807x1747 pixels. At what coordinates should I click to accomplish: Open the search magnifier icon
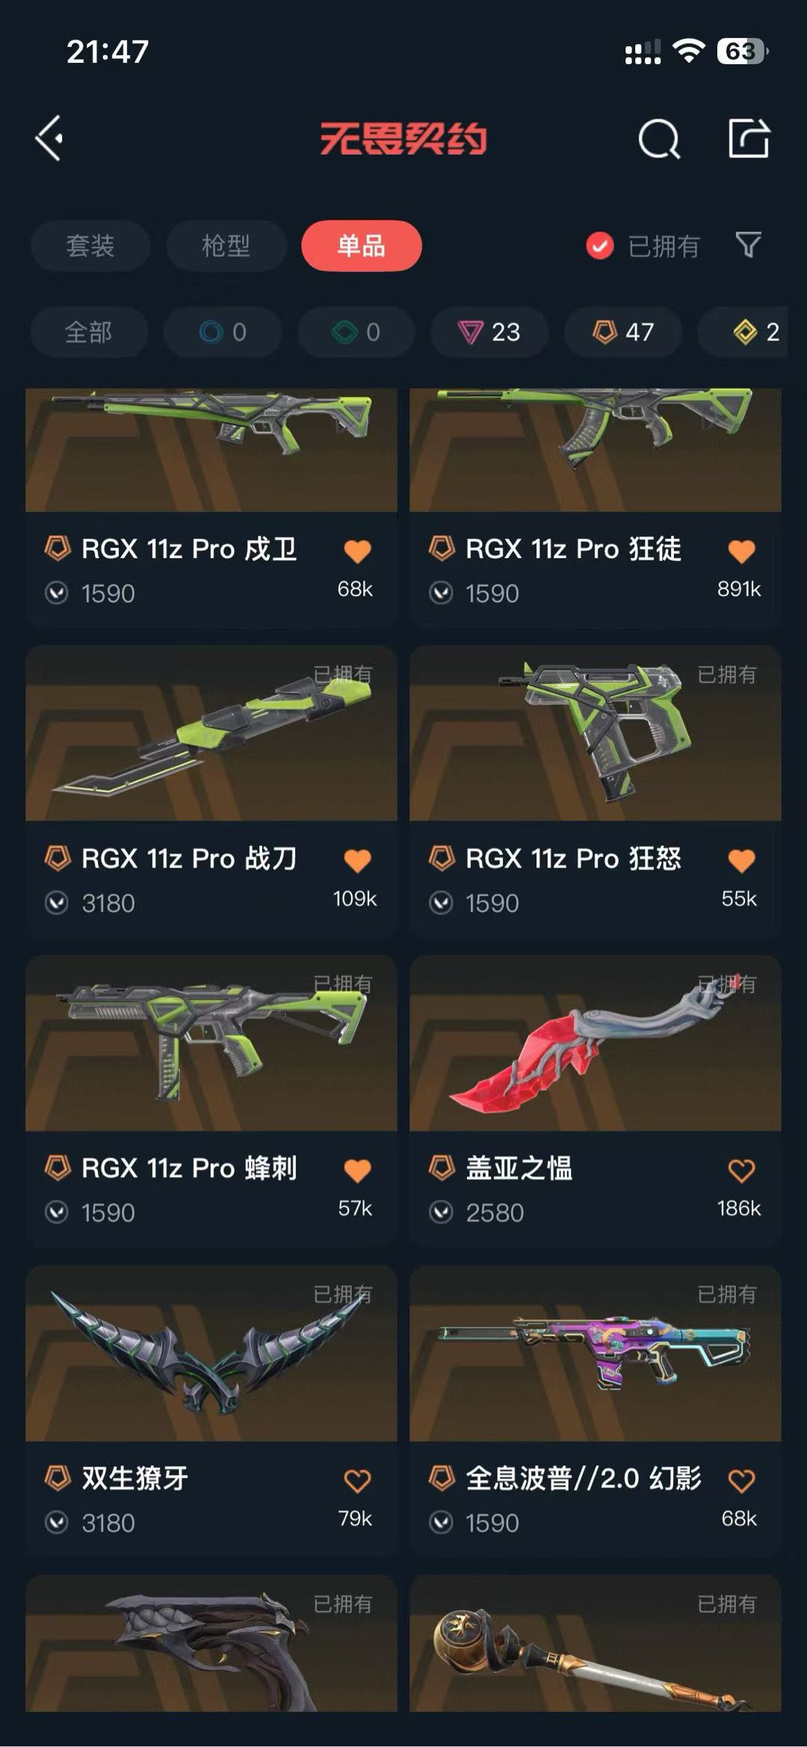(x=659, y=139)
